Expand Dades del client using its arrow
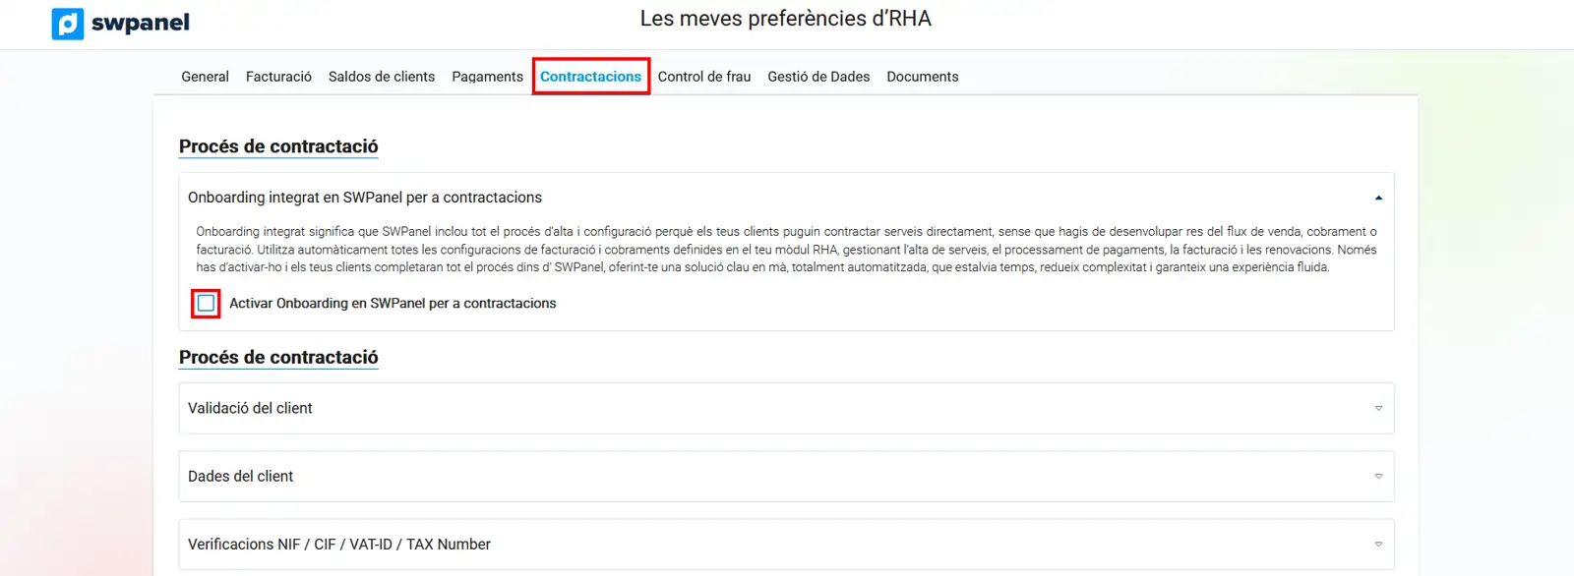This screenshot has width=1574, height=576. point(1378,477)
